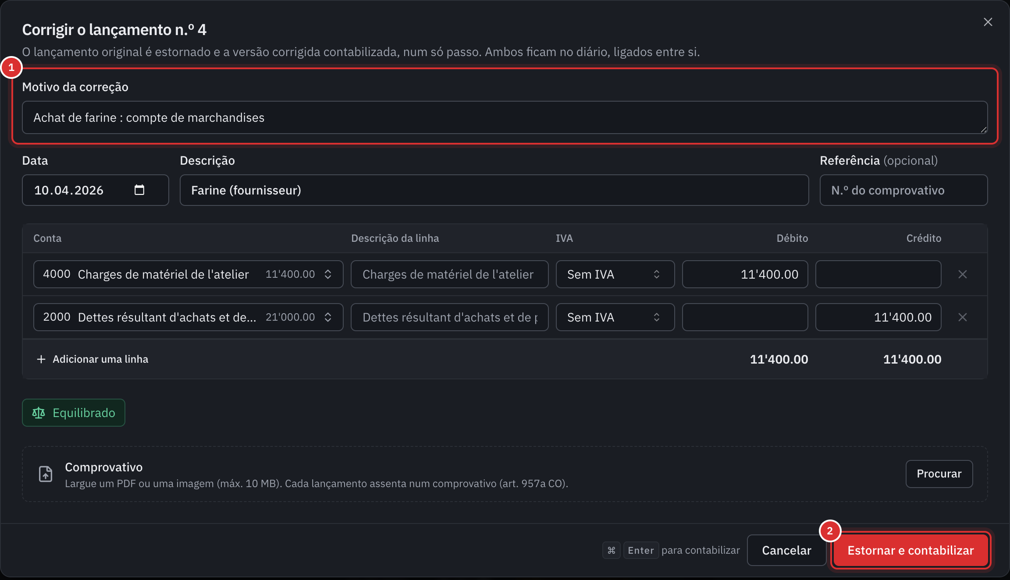Click the Enter keyboard shortcut hint key

640,550
